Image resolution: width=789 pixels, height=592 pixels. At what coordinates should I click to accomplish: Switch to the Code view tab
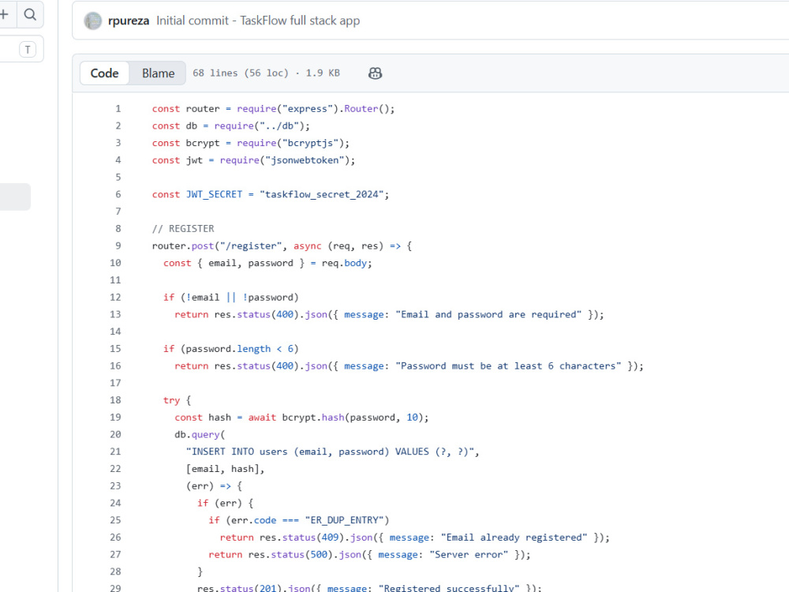coord(105,73)
